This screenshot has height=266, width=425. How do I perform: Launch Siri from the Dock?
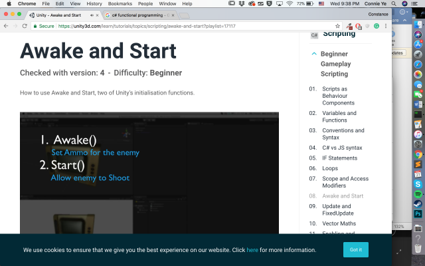[x=418, y=35]
